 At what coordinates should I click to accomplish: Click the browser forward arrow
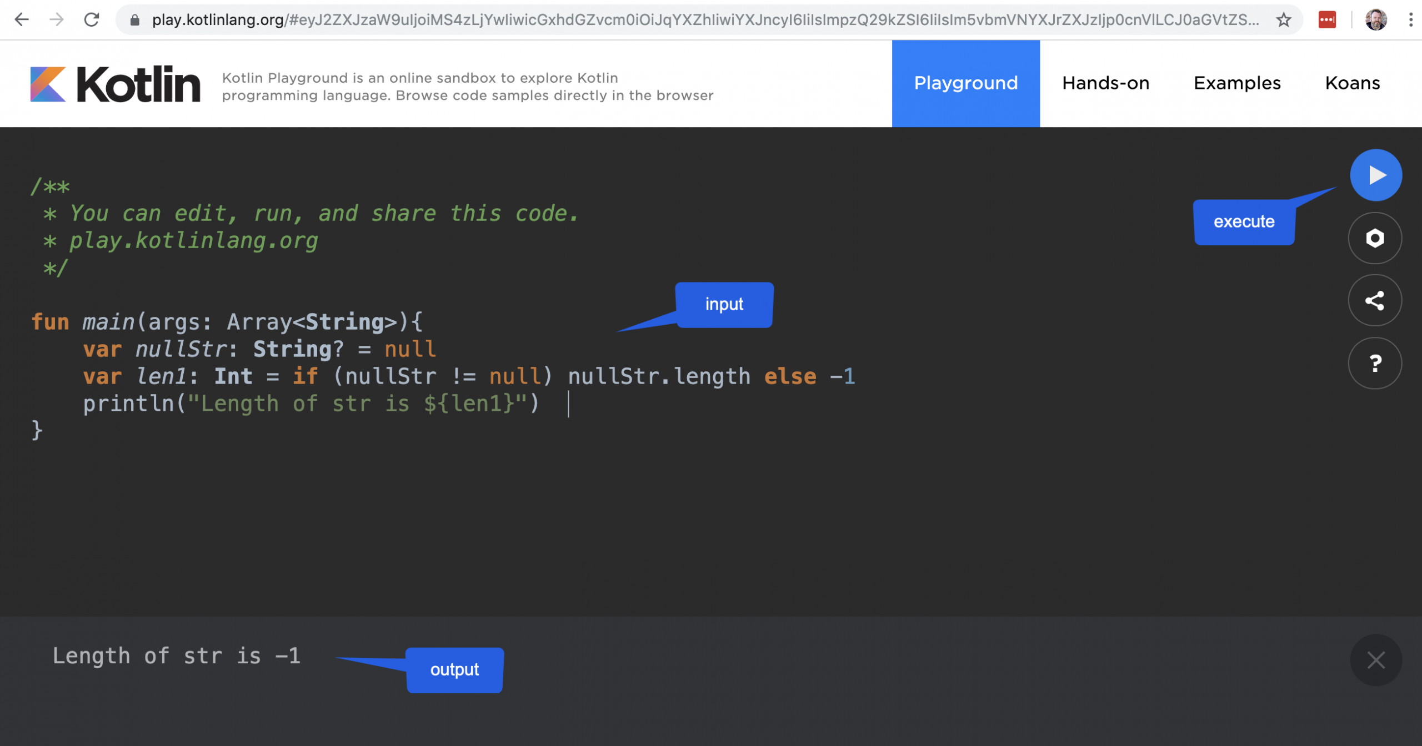click(x=57, y=20)
